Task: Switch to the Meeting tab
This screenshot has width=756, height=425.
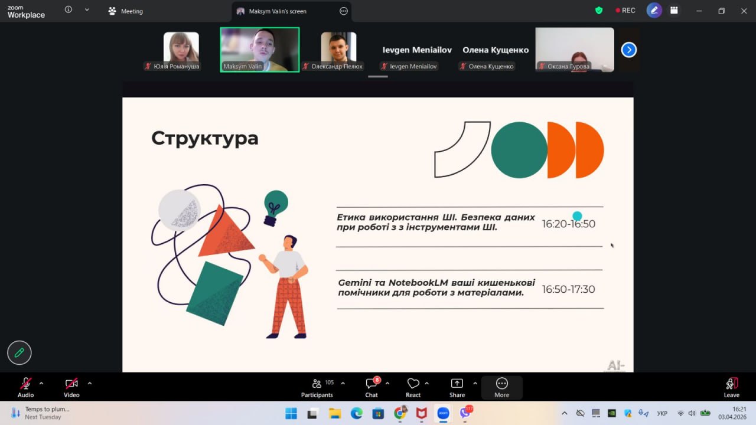Action: pos(126,11)
